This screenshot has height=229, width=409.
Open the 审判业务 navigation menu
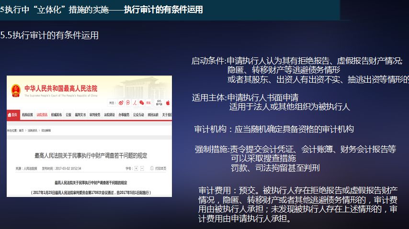pos(95,115)
